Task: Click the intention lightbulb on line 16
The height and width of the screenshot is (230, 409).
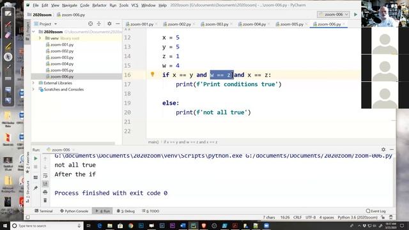Action: click(x=153, y=74)
